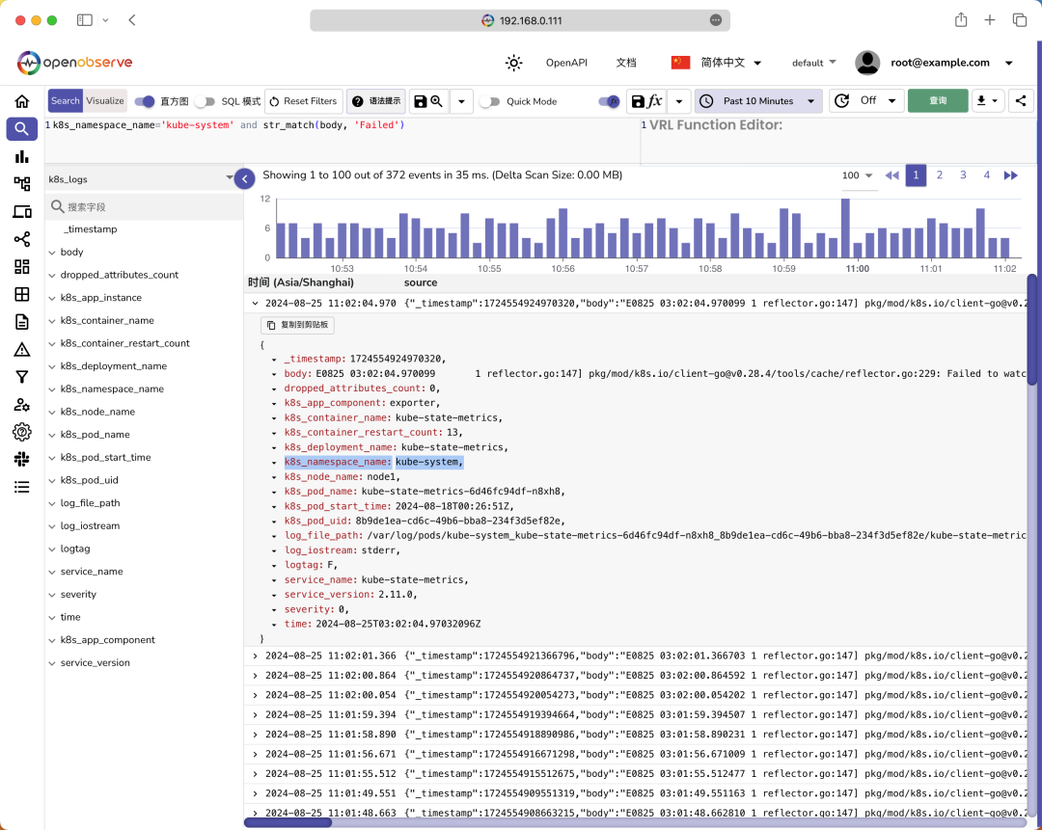Click the save VRL function icon
This screenshot has width=1042, height=830.
[646, 101]
